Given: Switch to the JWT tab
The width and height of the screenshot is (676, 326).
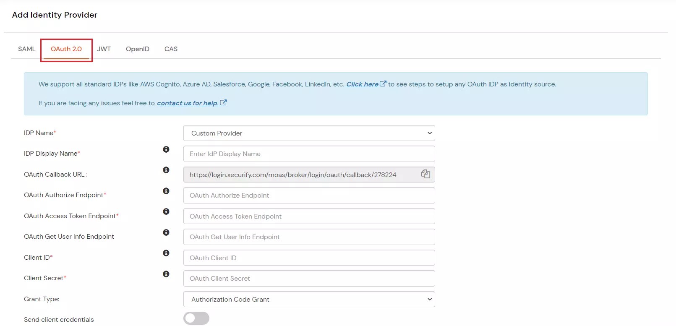Looking at the screenshot, I should [x=104, y=49].
